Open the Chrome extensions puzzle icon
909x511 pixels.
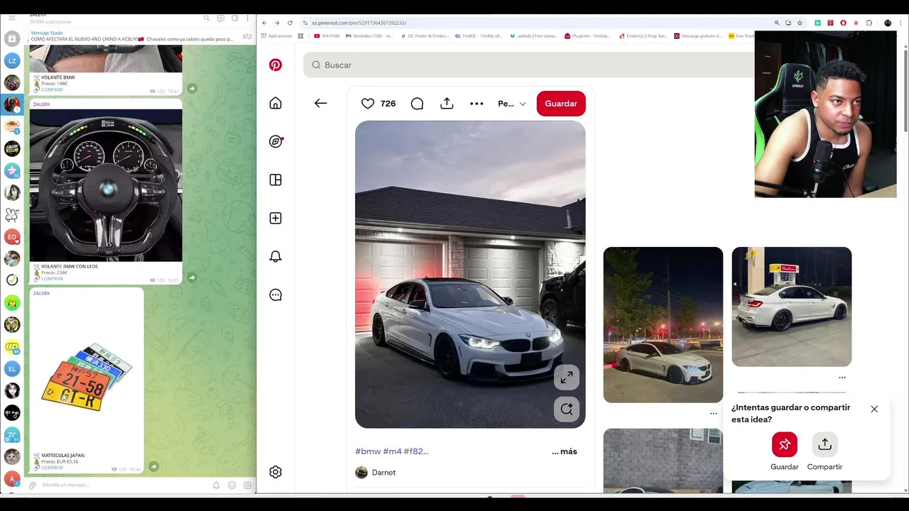click(869, 23)
